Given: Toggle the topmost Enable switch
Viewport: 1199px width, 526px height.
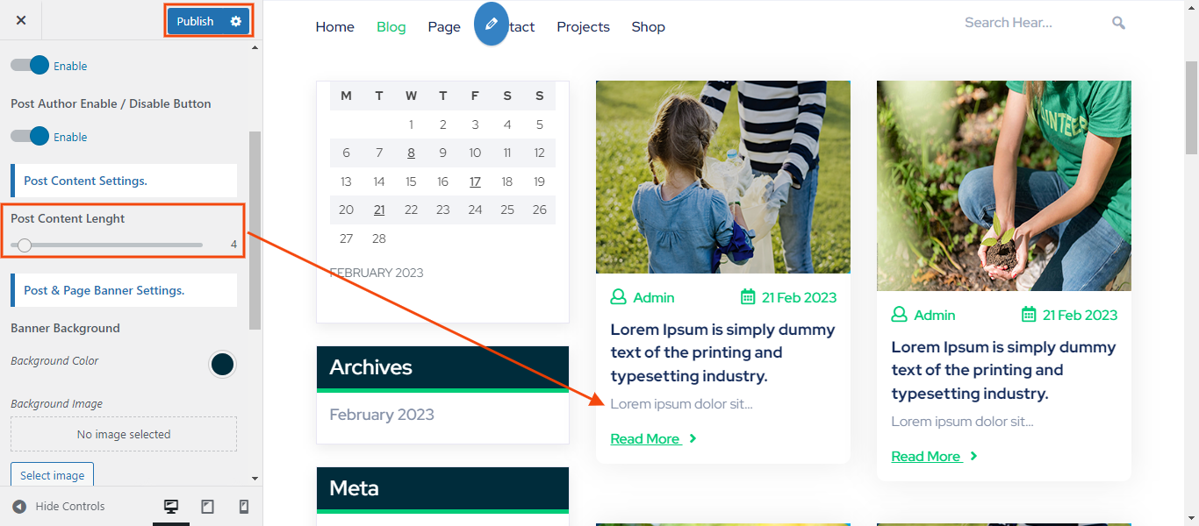Looking at the screenshot, I should click(x=30, y=66).
